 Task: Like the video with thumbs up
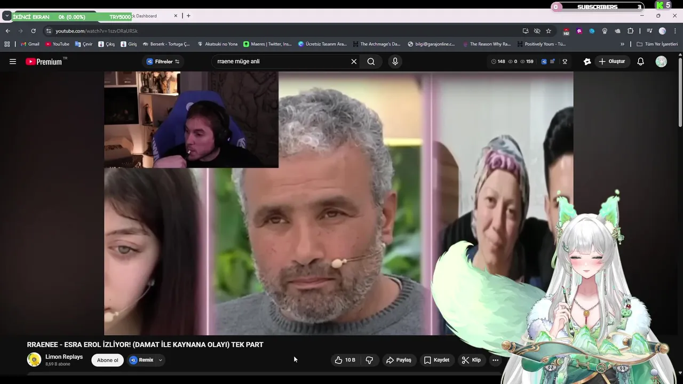click(x=345, y=360)
